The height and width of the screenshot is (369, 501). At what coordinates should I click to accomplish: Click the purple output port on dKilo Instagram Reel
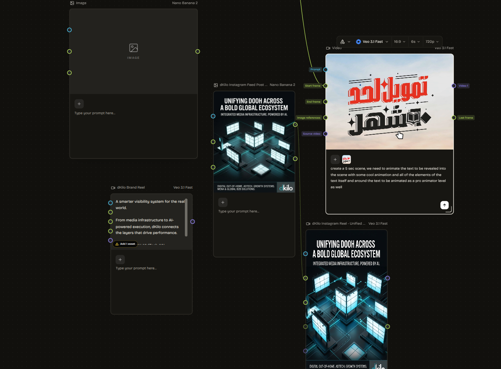pos(388,278)
